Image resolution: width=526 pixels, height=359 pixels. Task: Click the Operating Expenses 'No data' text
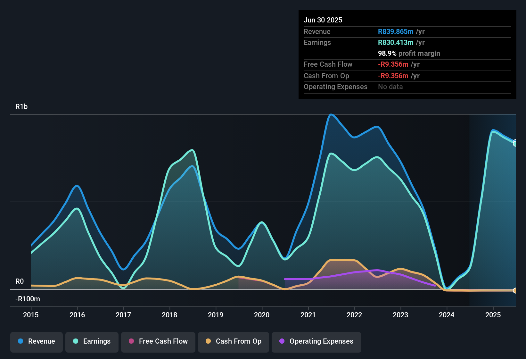pyautogui.click(x=390, y=87)
